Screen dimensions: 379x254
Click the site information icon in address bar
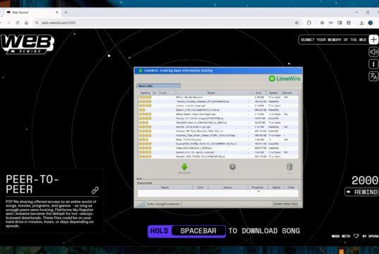click(37, 23)
